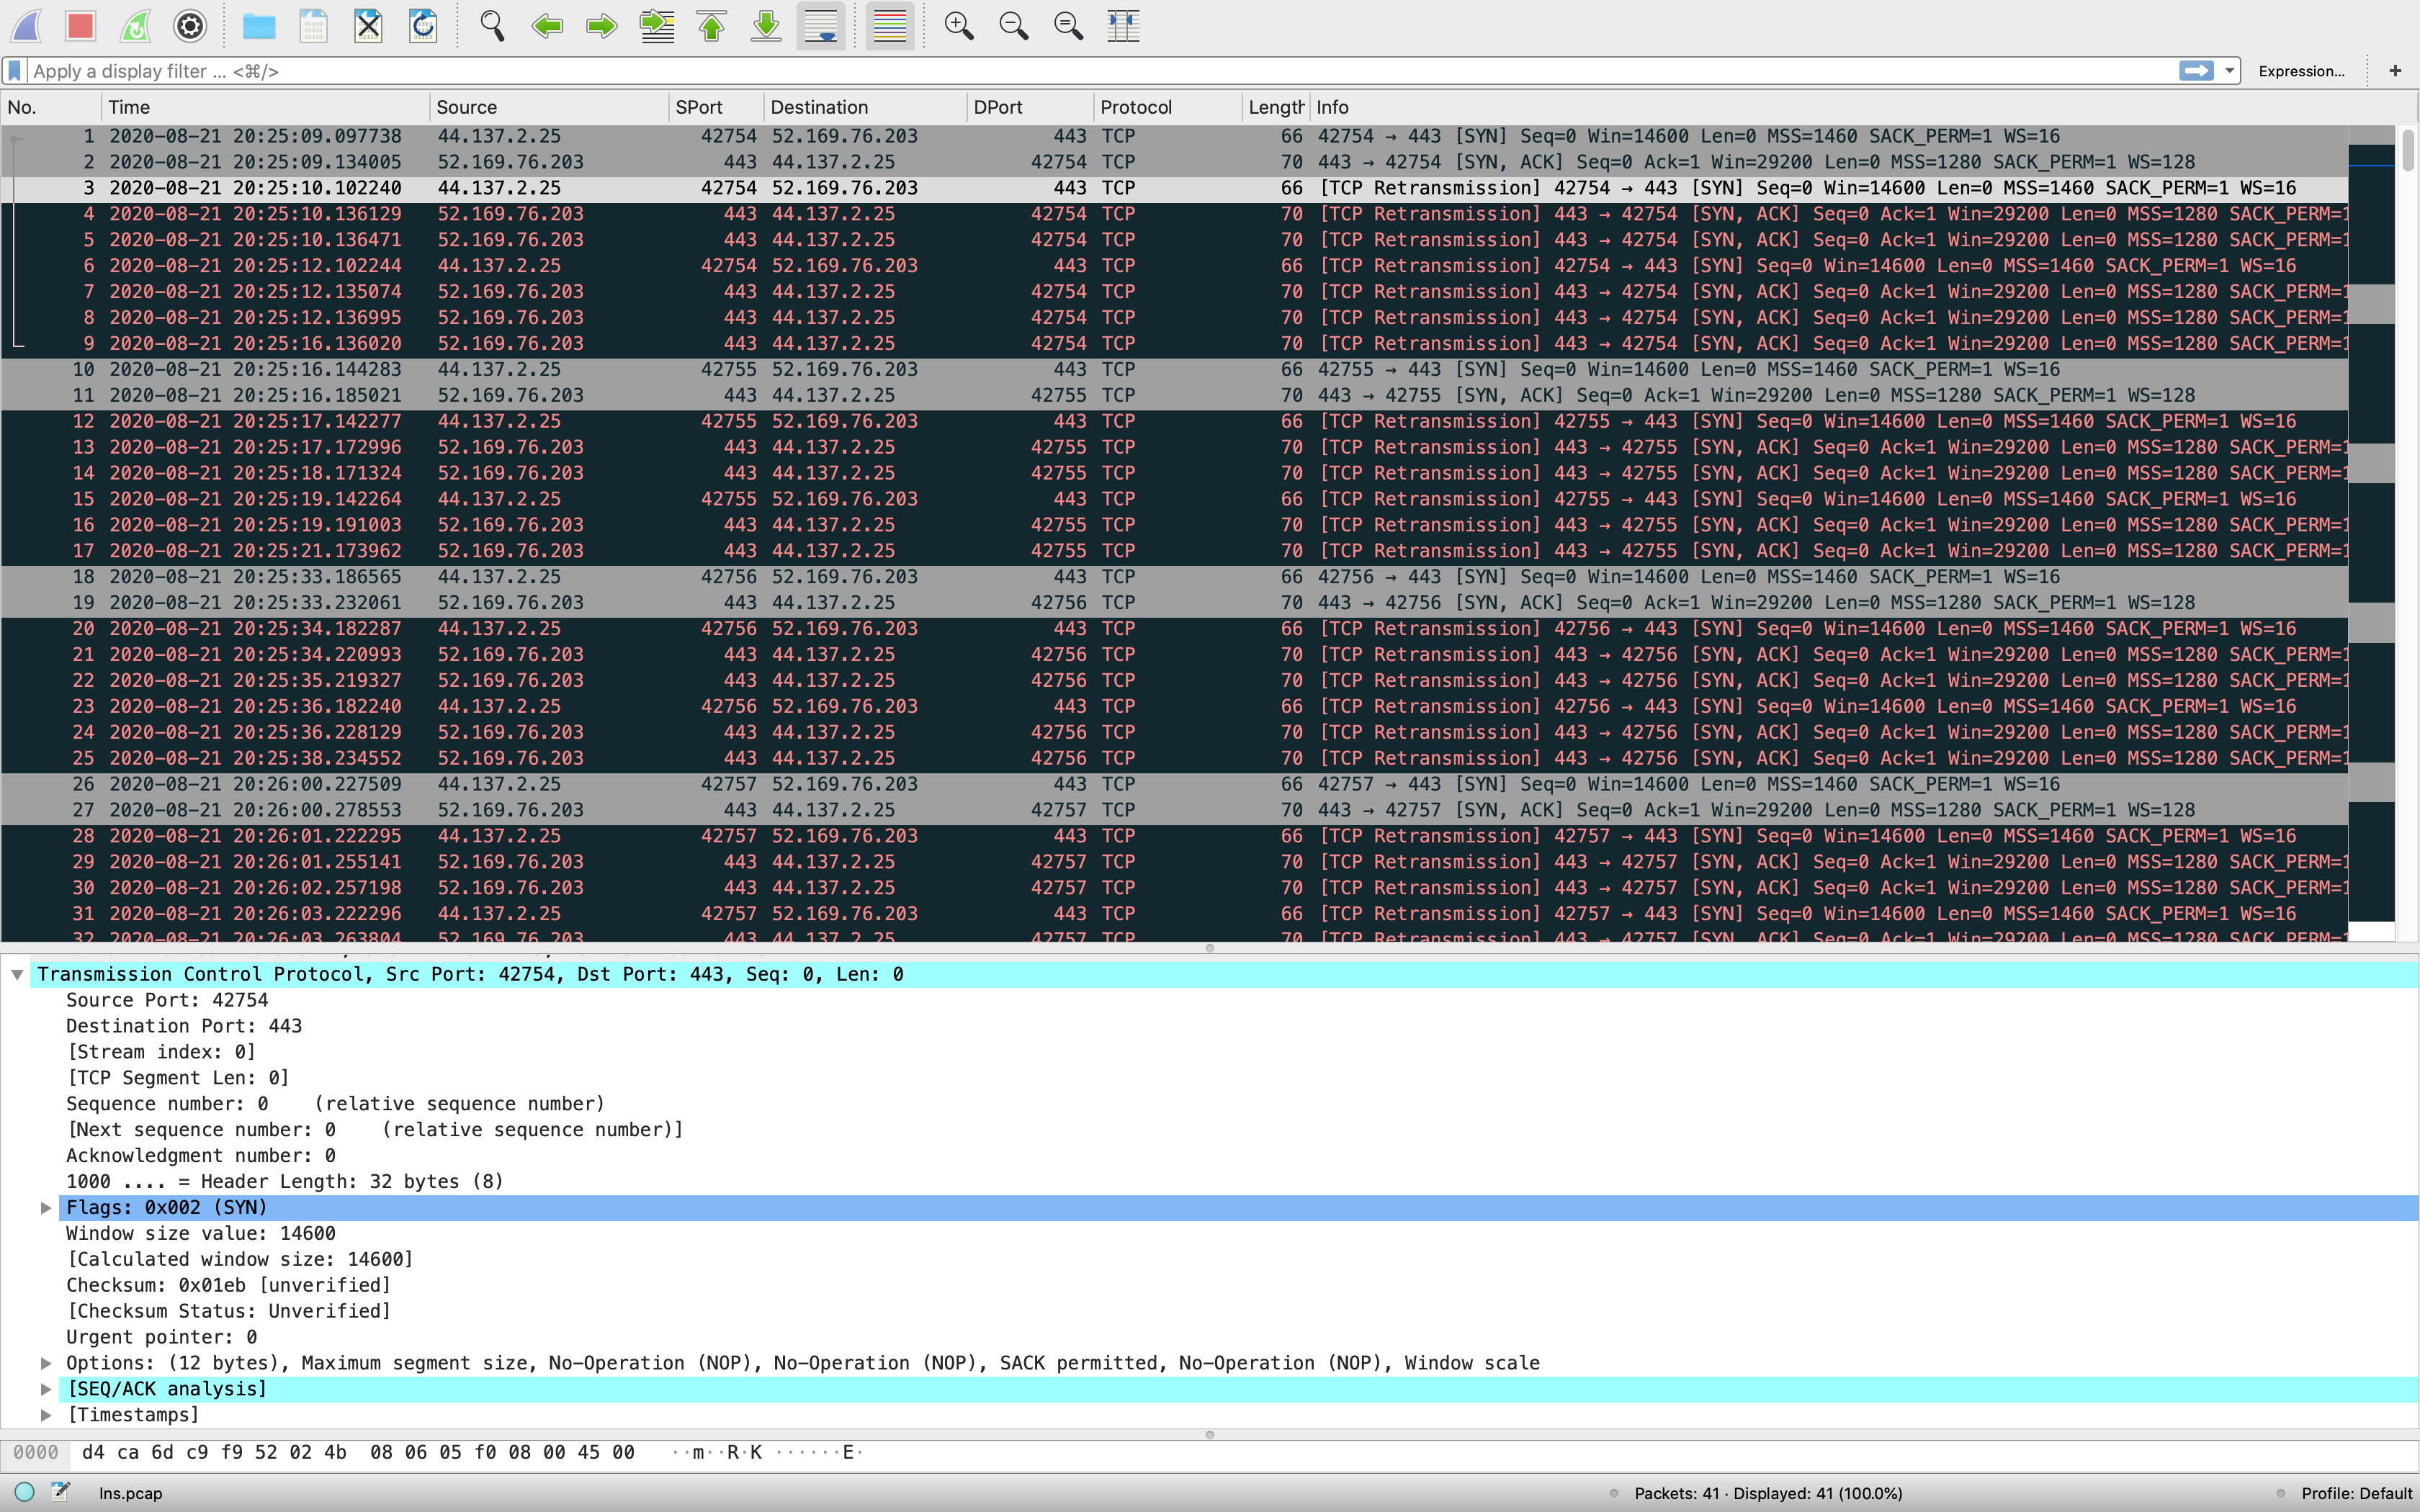This screenshot has width=2420, height=1512.
Task: Expand the Flags: 0x002 (SYN) row
Action: tap(45, 1208)
